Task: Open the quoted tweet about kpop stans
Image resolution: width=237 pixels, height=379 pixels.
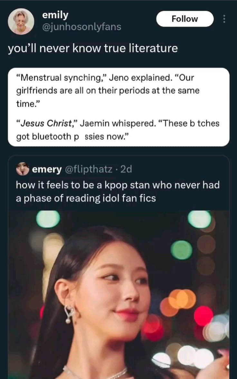Action: click(118, 191)
